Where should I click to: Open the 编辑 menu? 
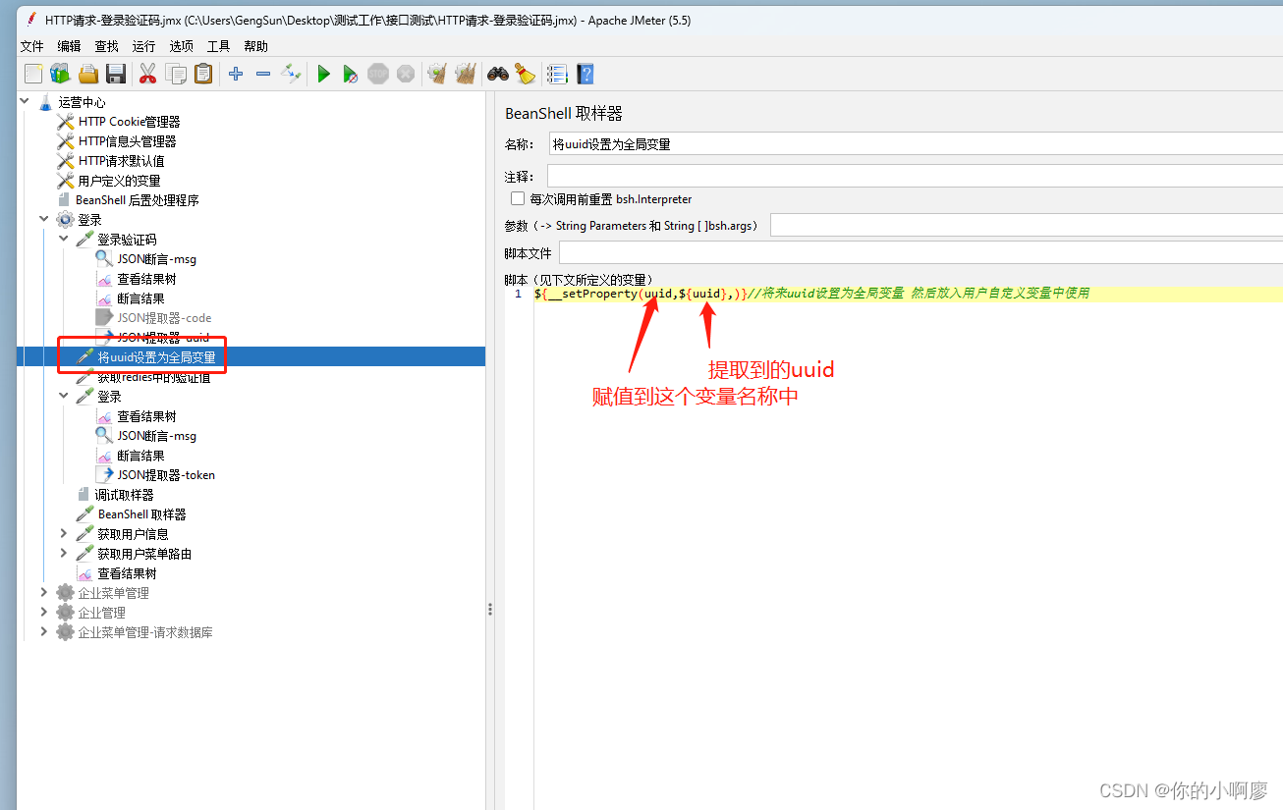pos(70,46)
